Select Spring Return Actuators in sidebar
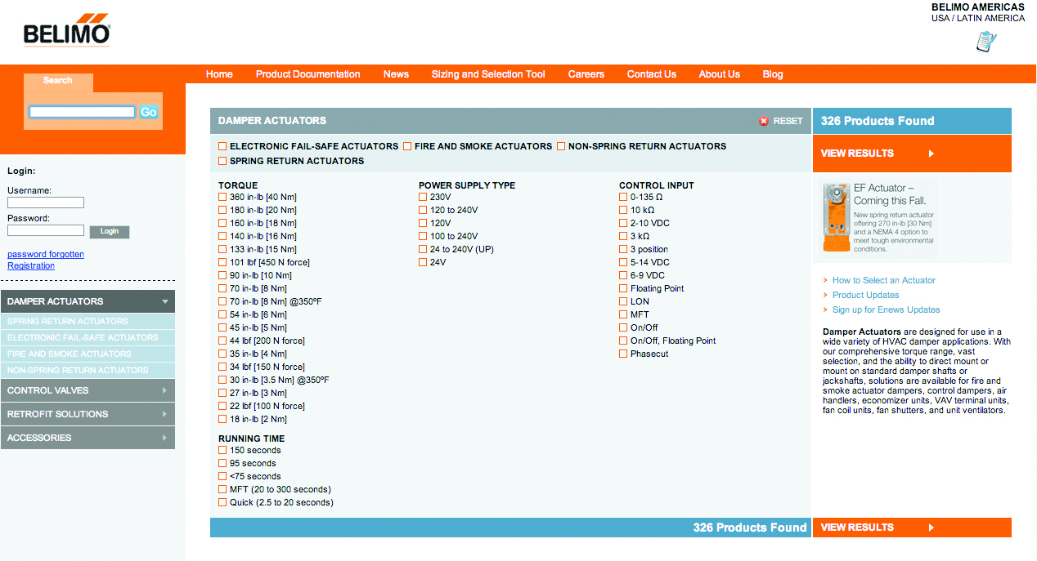The image size is (1037, 561). [88, 321]
